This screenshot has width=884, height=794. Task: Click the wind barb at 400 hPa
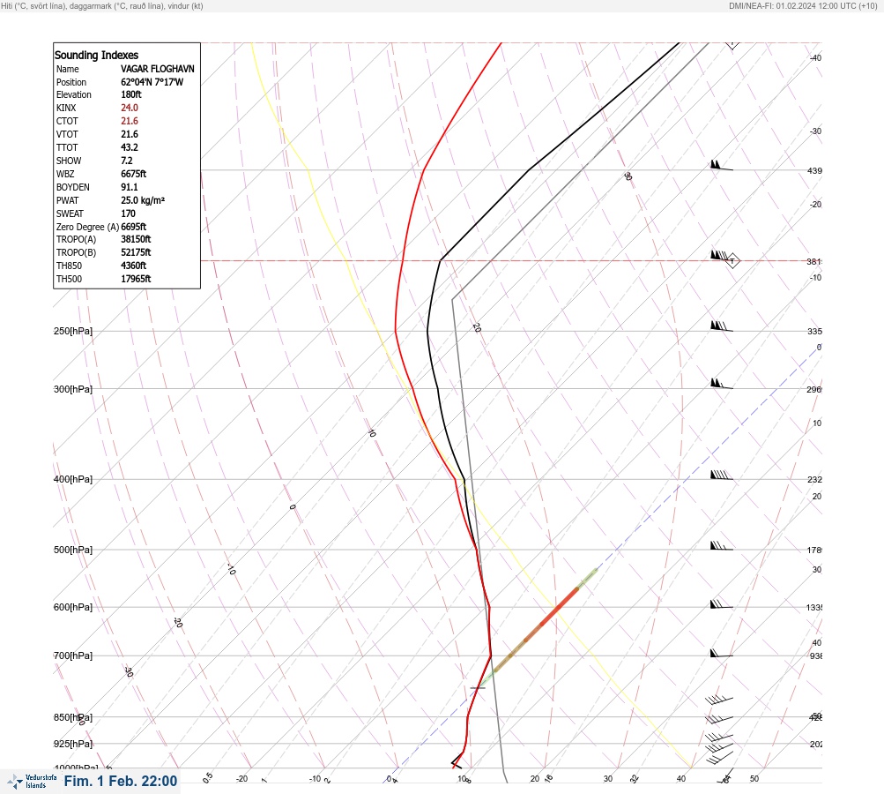coord(721,476)
